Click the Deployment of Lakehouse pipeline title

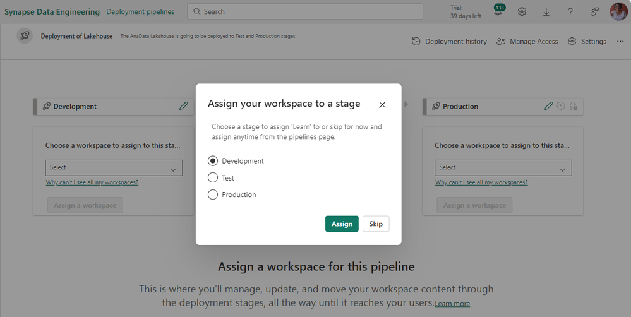tap(76, 36)
